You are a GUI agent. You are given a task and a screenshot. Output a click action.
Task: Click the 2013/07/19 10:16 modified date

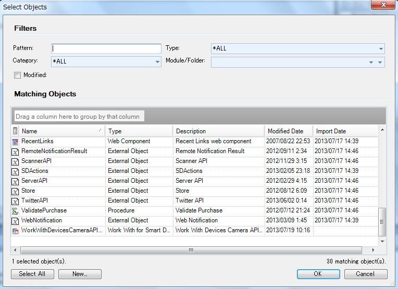point(288,230)
